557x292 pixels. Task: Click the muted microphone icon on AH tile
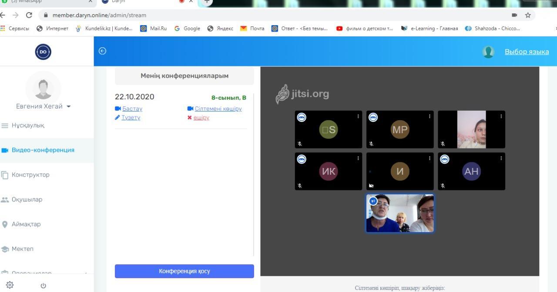(443, 186)
